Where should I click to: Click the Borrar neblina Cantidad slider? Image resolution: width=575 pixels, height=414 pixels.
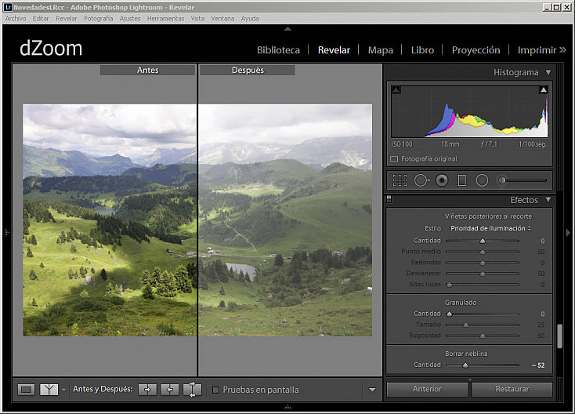coord(483,365)
